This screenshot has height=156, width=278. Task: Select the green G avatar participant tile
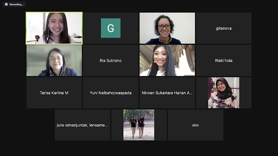point(111,28)
